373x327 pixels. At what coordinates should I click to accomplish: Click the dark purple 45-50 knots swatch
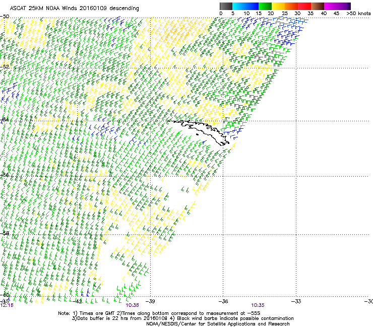click(x=344, y=6)
